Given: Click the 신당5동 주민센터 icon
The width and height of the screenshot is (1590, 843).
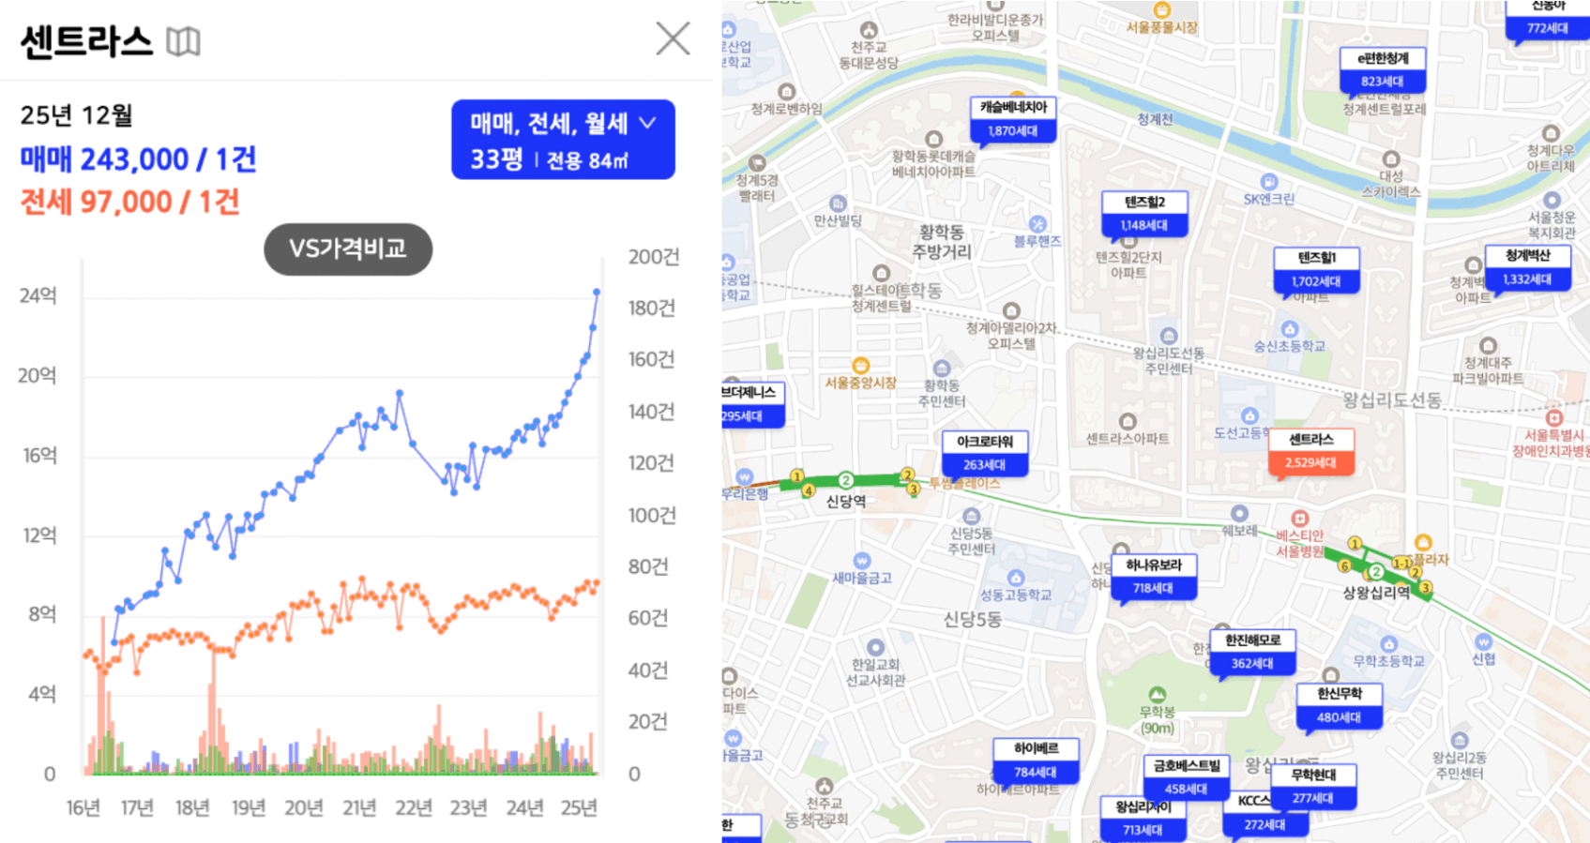Looking at the screenshot, I should 972,517.
